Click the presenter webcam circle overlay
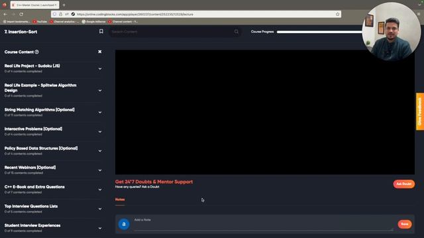 click(x=392, y=31)
